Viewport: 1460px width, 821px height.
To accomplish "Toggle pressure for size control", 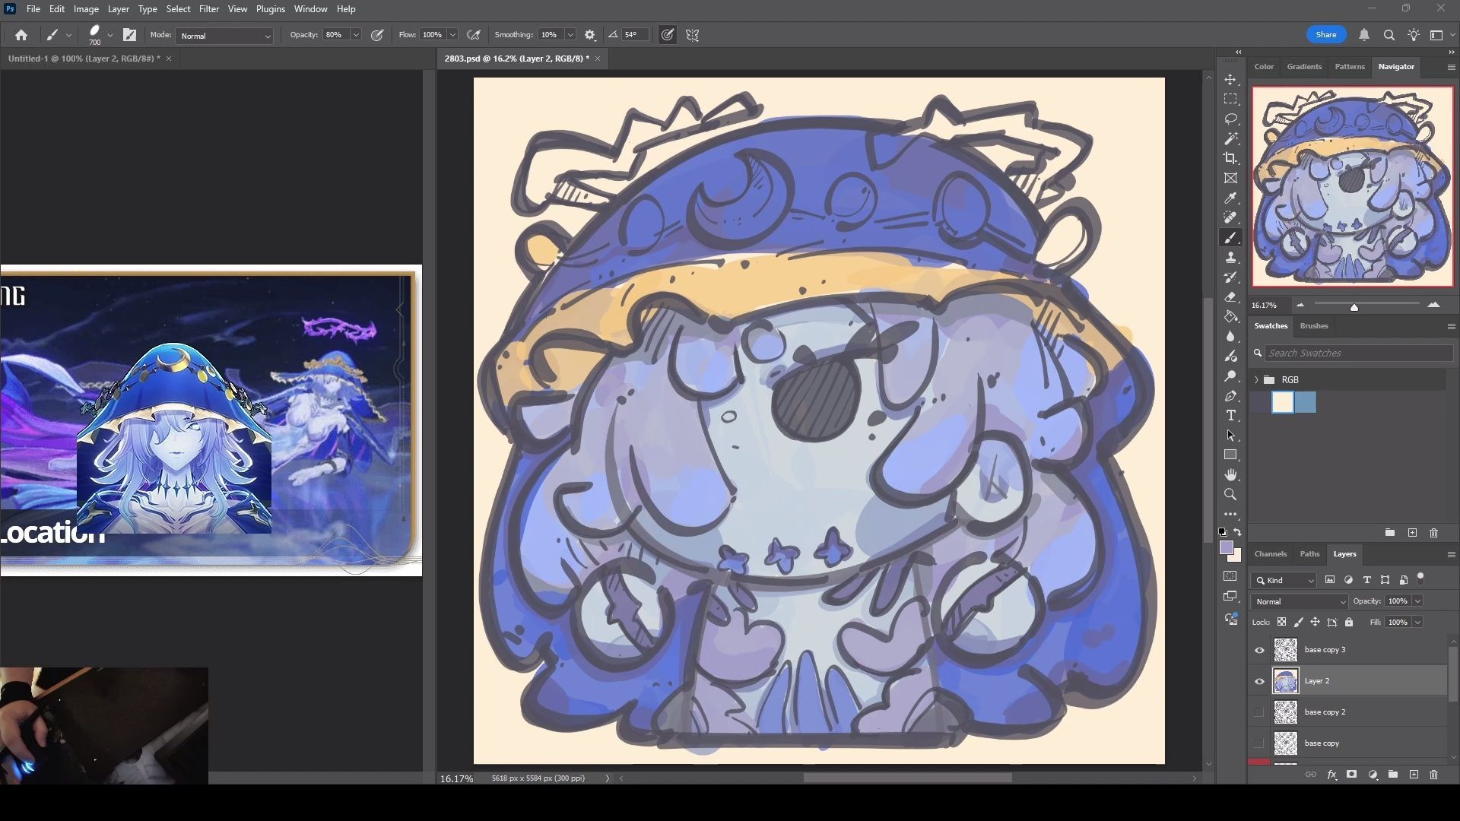I will pos(667,35).
